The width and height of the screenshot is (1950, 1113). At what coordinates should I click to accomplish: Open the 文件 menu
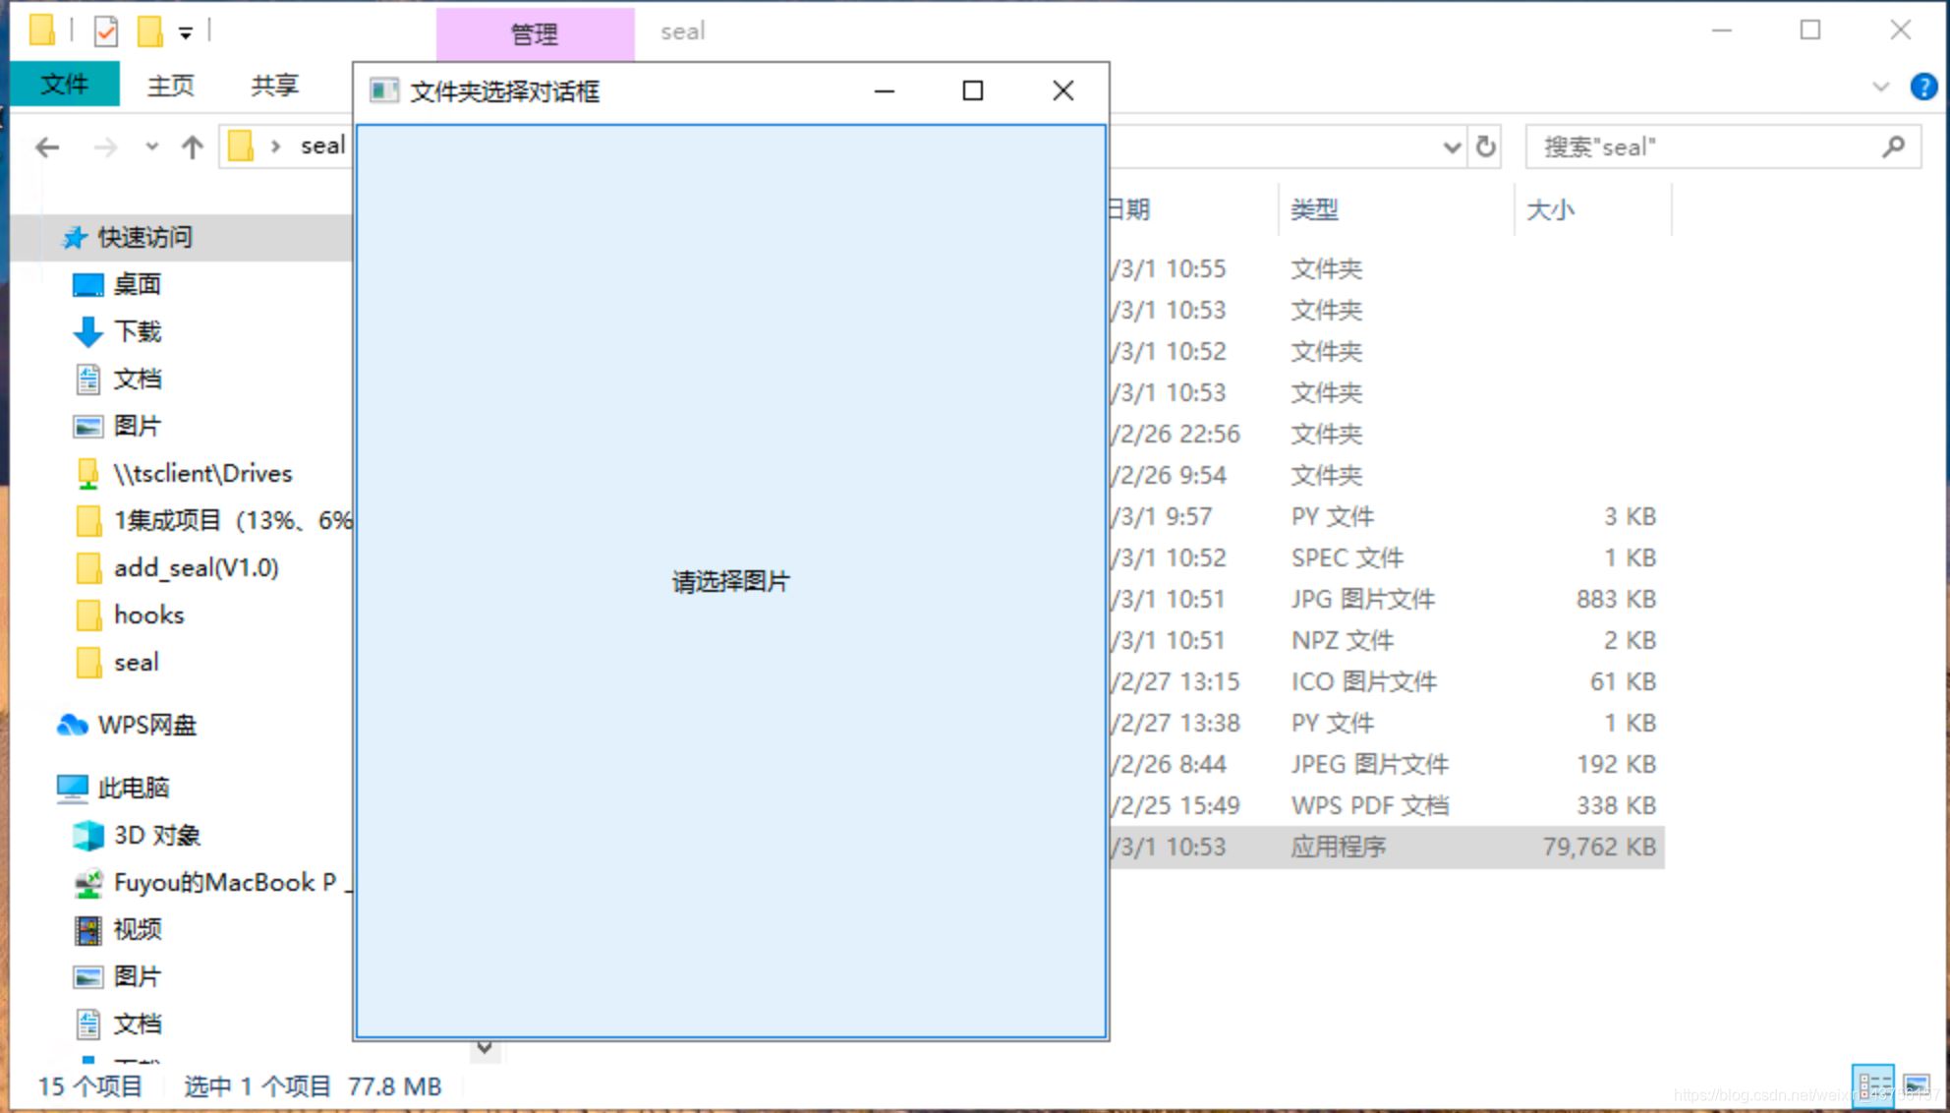(65, 86)
